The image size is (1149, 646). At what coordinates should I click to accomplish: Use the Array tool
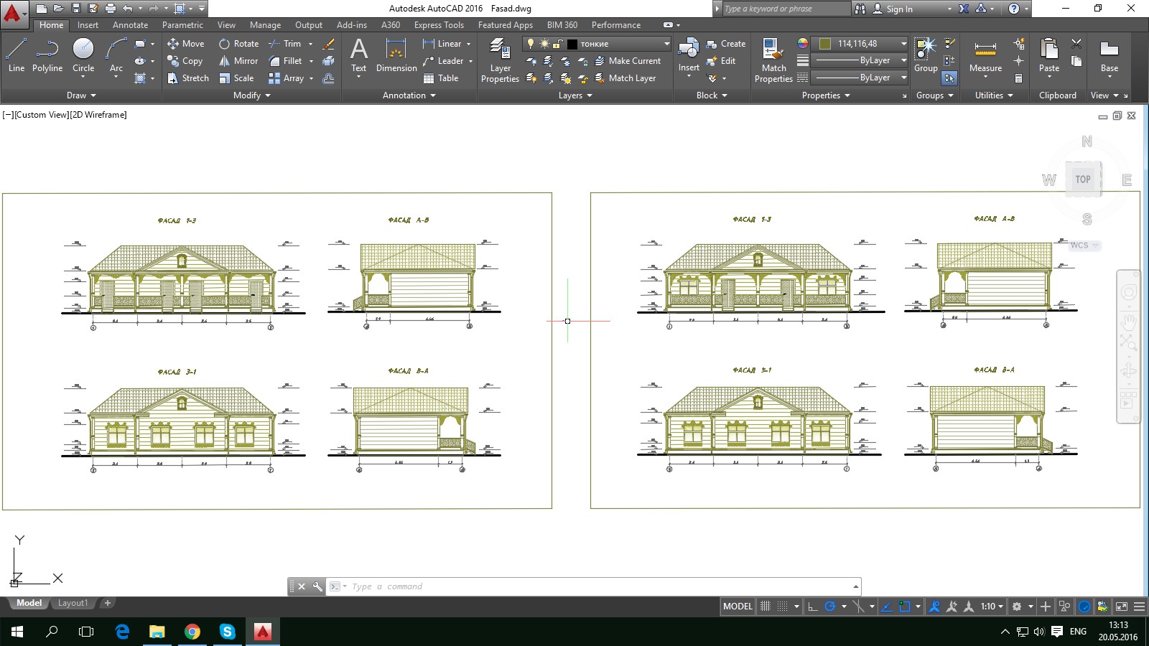pyautogui.click(x=287, y=78)
